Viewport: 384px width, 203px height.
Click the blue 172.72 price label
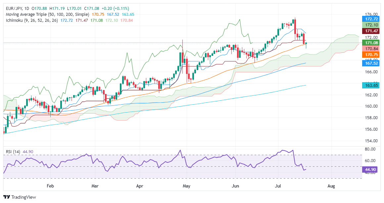tap(370, 19)
